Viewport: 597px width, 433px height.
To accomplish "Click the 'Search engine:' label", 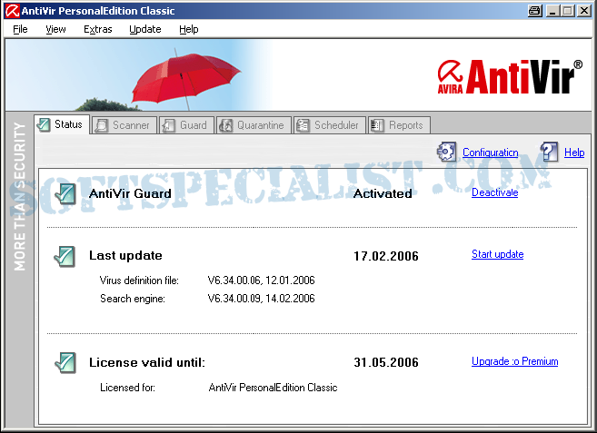I will point(133,299).
